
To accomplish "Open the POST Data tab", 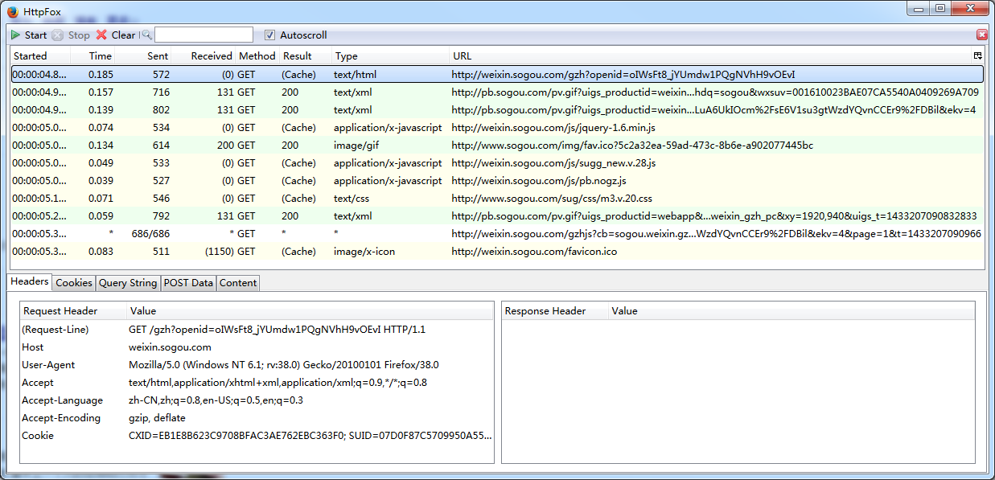I will (x=189, y=283).
